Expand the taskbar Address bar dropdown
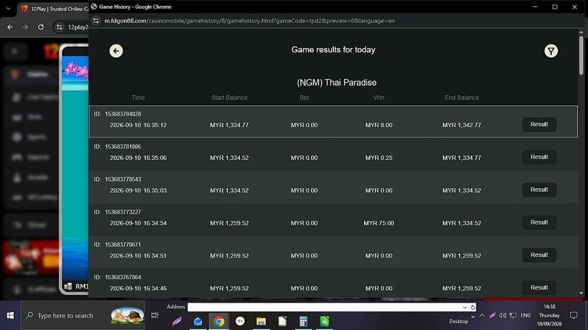 tap(465, 307)
